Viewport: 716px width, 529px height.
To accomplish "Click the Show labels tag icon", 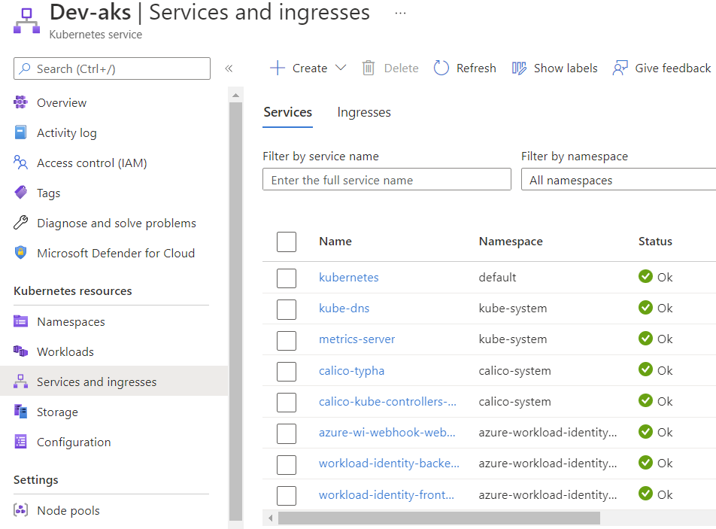I will pyautogui.click(x=519, y=68).
